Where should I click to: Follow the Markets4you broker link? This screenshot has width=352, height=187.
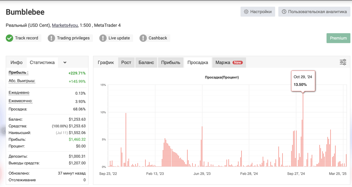65,25
